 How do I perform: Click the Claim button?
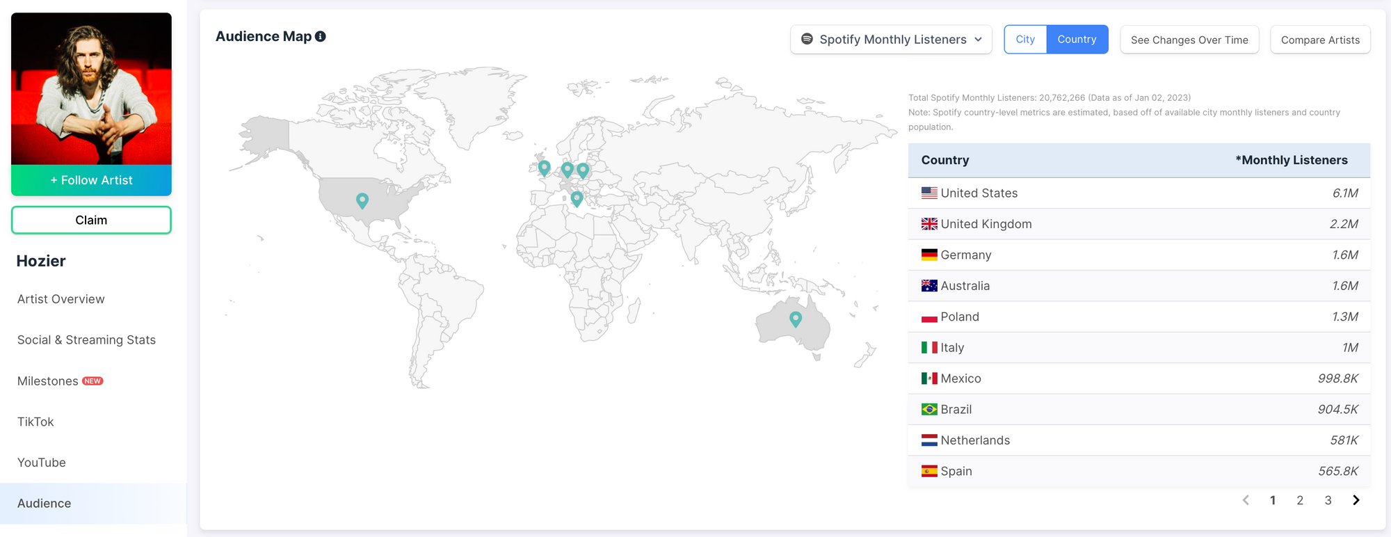91,220
